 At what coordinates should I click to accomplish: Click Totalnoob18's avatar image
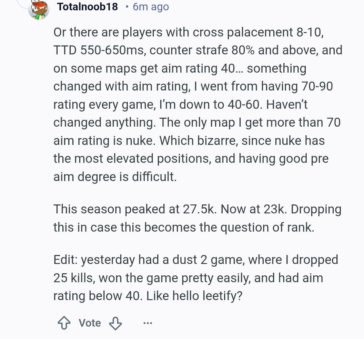[x=39, y=9]
